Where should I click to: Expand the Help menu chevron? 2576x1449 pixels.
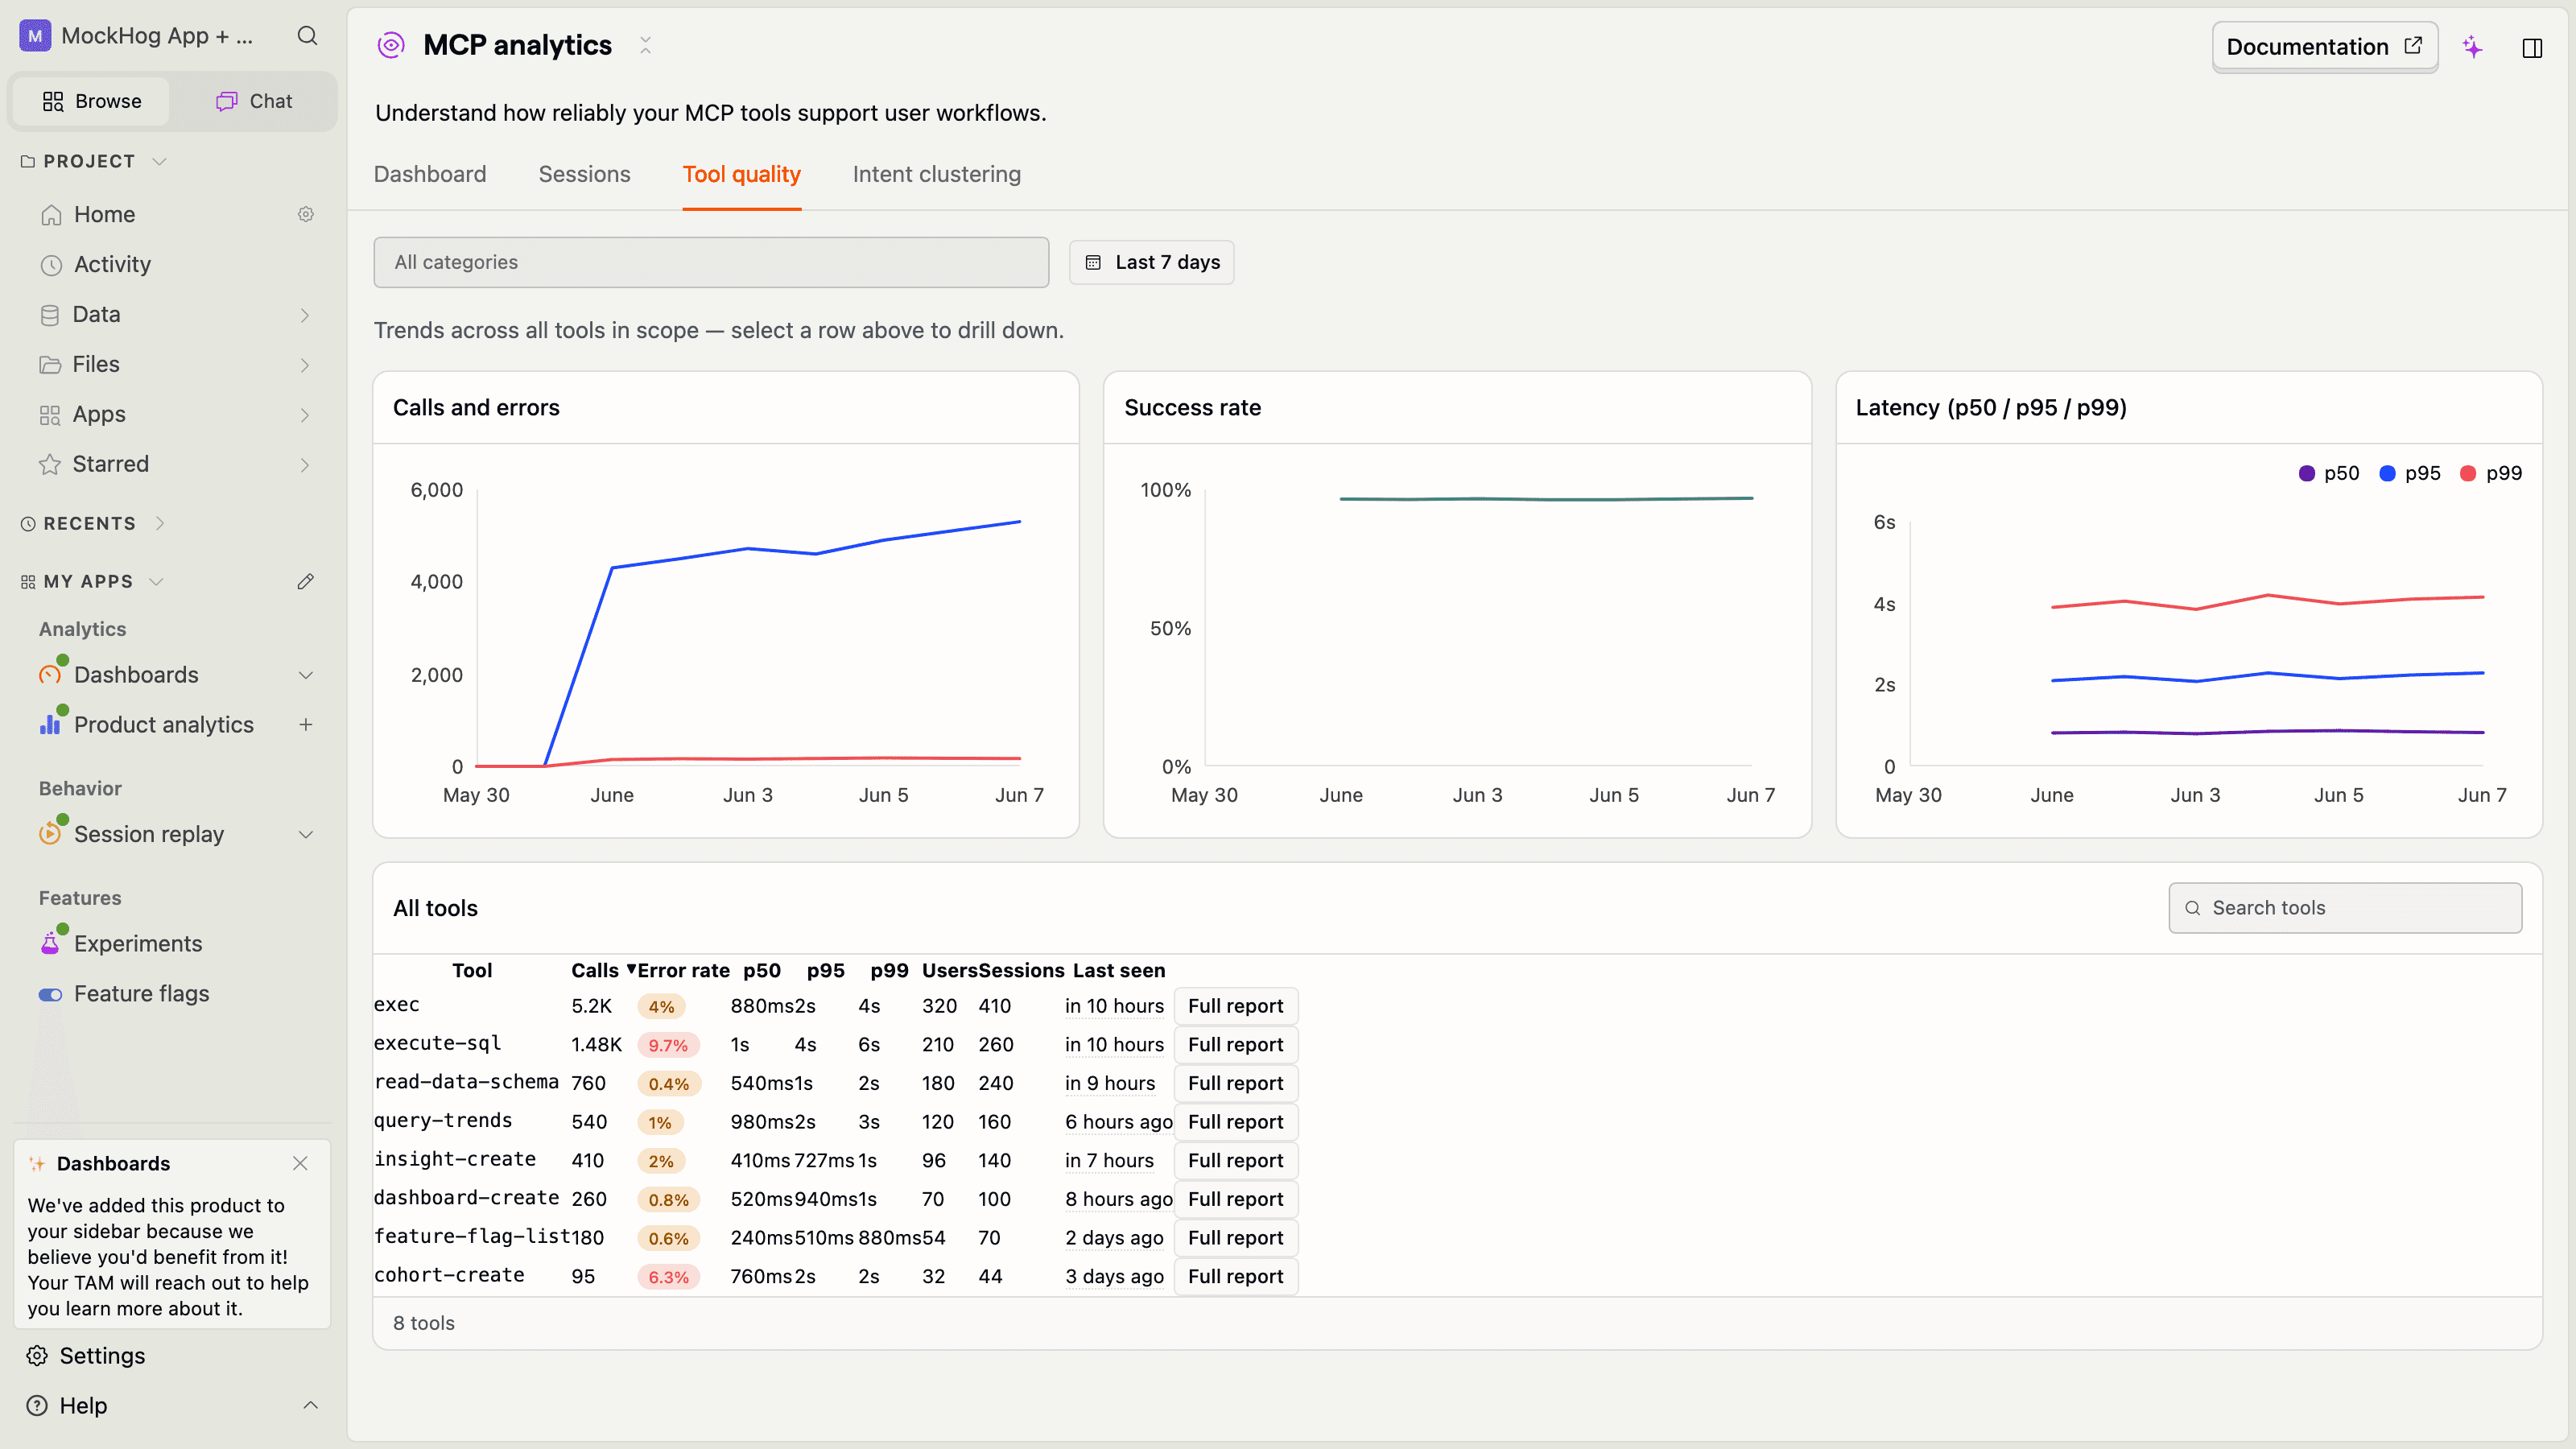(311, 1405)
